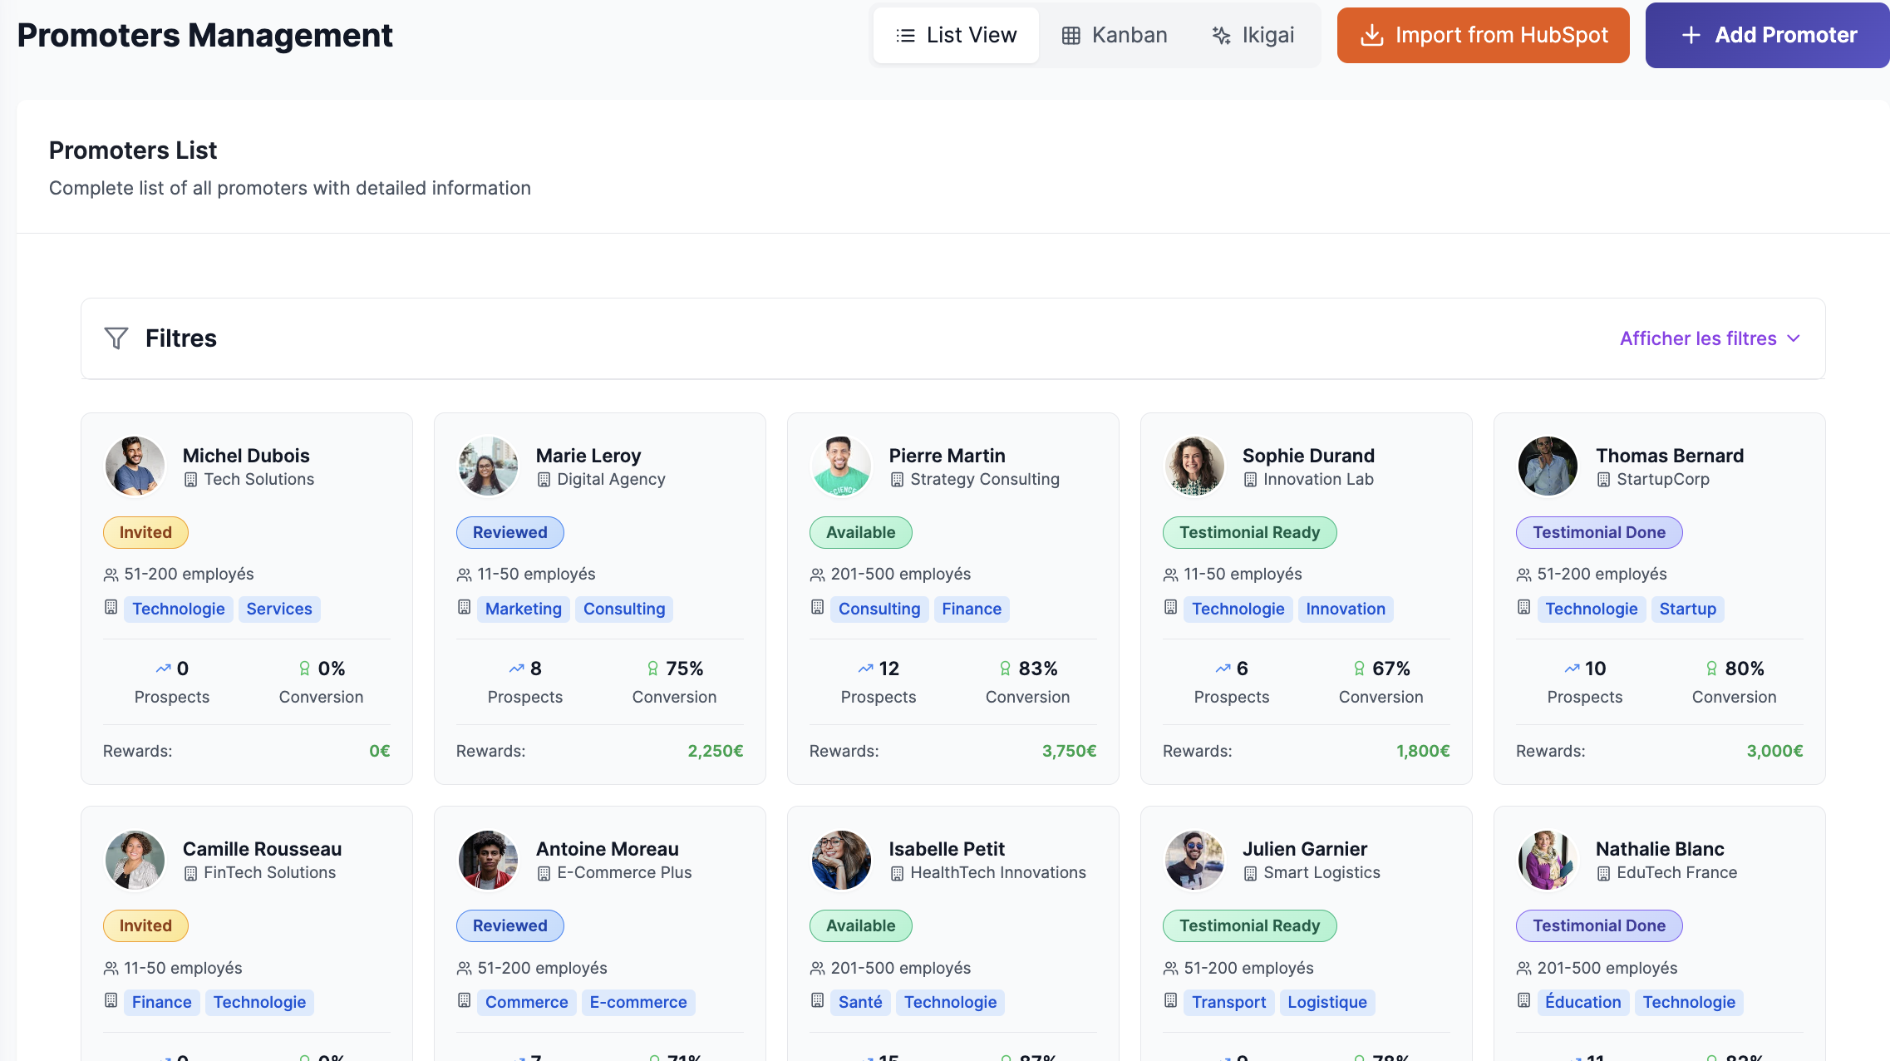This screenshot has height=1061, width=1890.
Task: Click the download icon in Import from HubSpot
Action: click(x=1372, y=36)
